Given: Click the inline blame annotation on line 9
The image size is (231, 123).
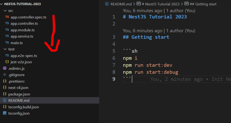Looking at the screenshot, I should [x=191, y=79].
